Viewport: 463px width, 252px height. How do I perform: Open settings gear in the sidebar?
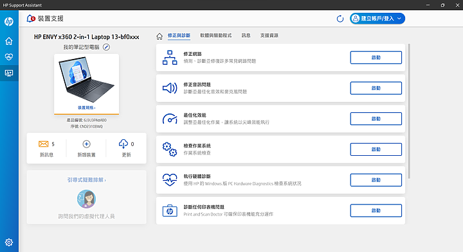pyautogui.click(x=9, y=242)
